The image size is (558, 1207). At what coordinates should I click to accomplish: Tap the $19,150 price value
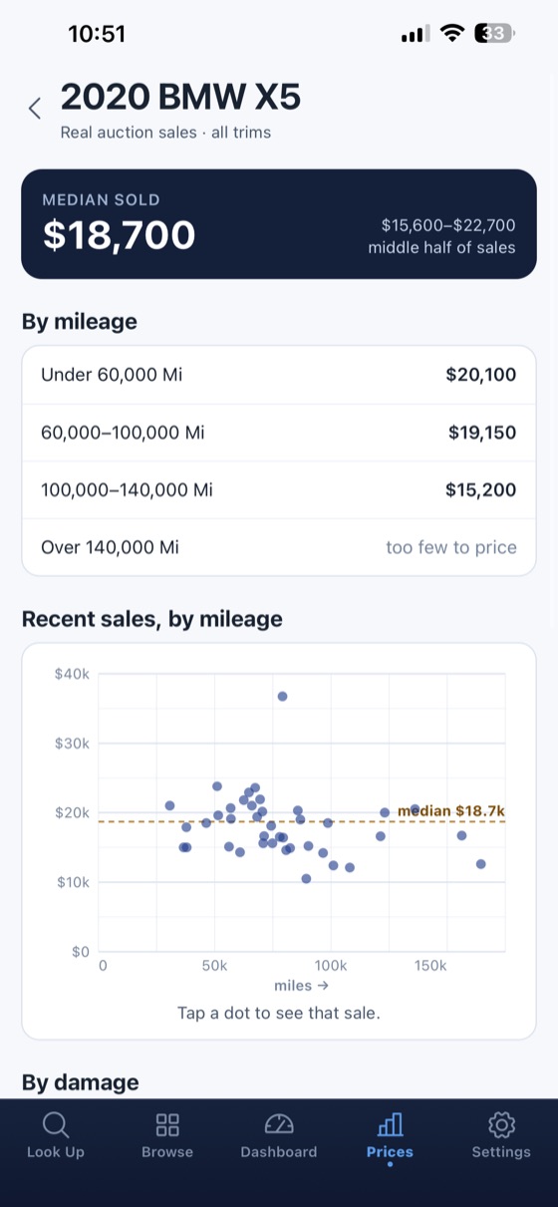pyautogui.click(x=482, y=433)
